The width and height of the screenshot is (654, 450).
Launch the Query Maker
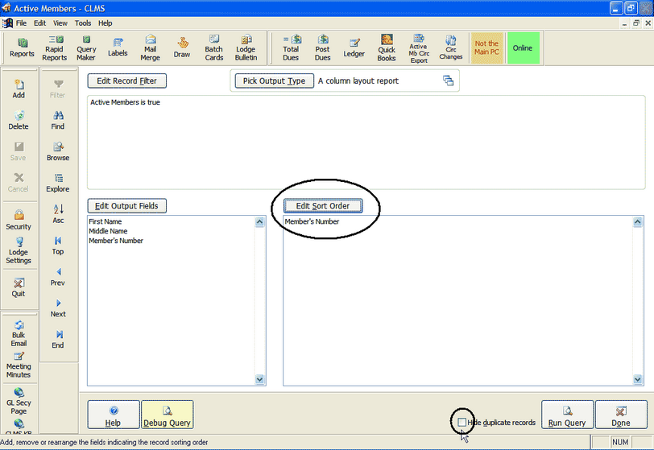pos(86,47)
